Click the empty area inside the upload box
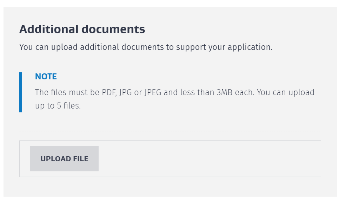The width and height of the screenshot is (339, 197). point(211,159)
